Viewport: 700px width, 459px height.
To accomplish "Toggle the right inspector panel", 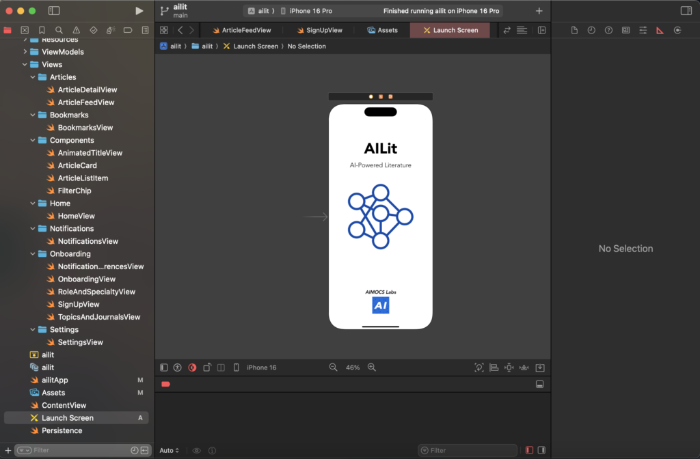I will (686, 11).
